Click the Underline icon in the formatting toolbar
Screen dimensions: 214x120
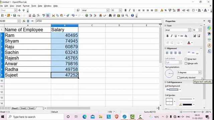click(x=134, y=10)
